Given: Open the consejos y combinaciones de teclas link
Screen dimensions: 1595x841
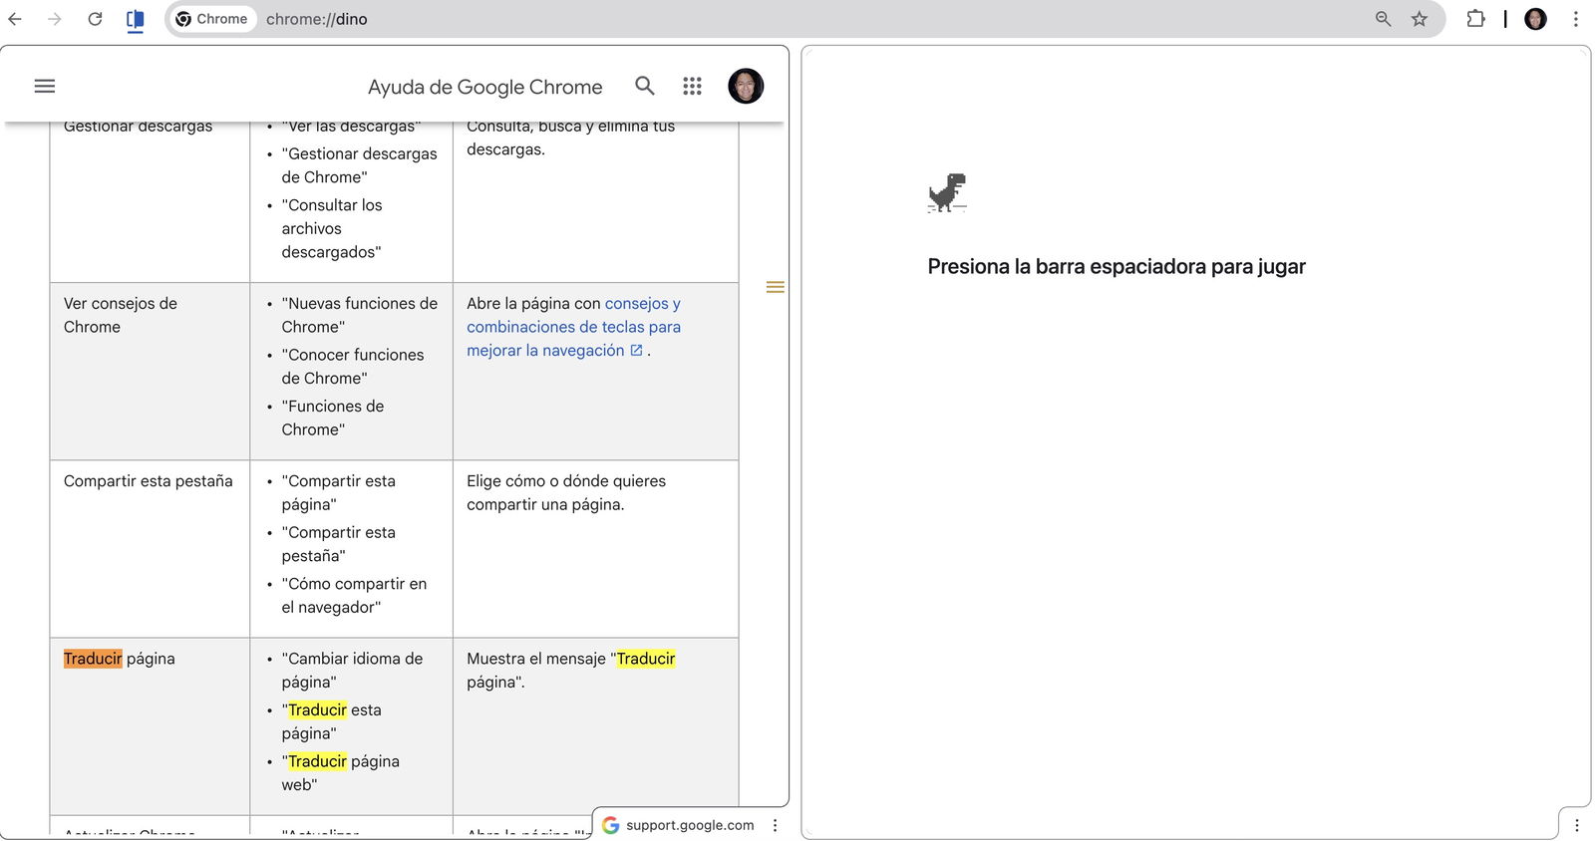Looking at the screenshot, I should (x=573, y=327).
